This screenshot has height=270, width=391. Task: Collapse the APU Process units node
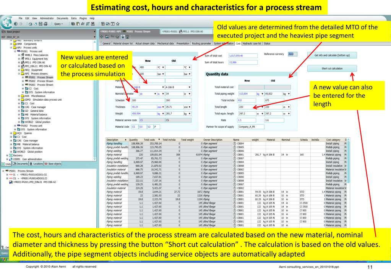pos(11,48)
